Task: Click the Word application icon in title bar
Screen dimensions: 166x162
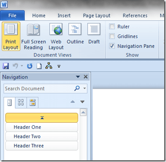Action: tap(4, 5)
